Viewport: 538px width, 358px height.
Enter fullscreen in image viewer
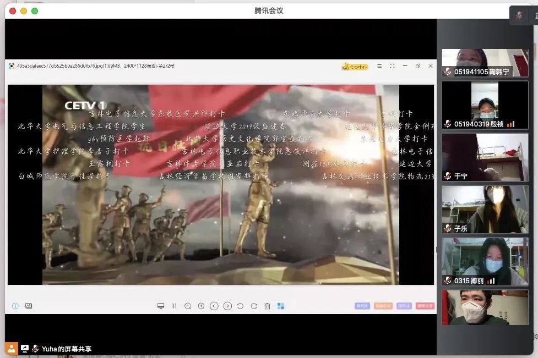pyautogui.click(x=392, y=66)
